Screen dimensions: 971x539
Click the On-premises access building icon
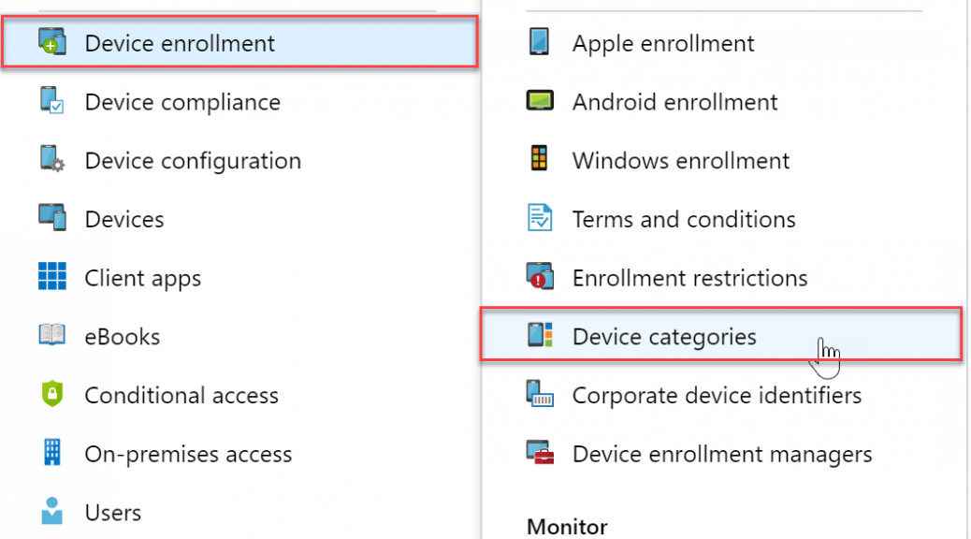click(x=52, y=452)
